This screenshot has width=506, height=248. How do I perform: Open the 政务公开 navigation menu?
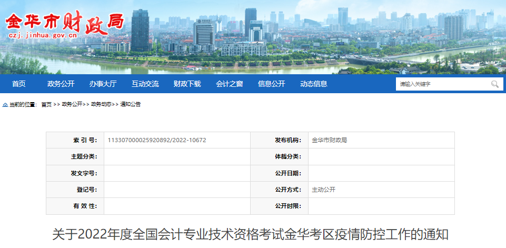(x=61, y=84)
